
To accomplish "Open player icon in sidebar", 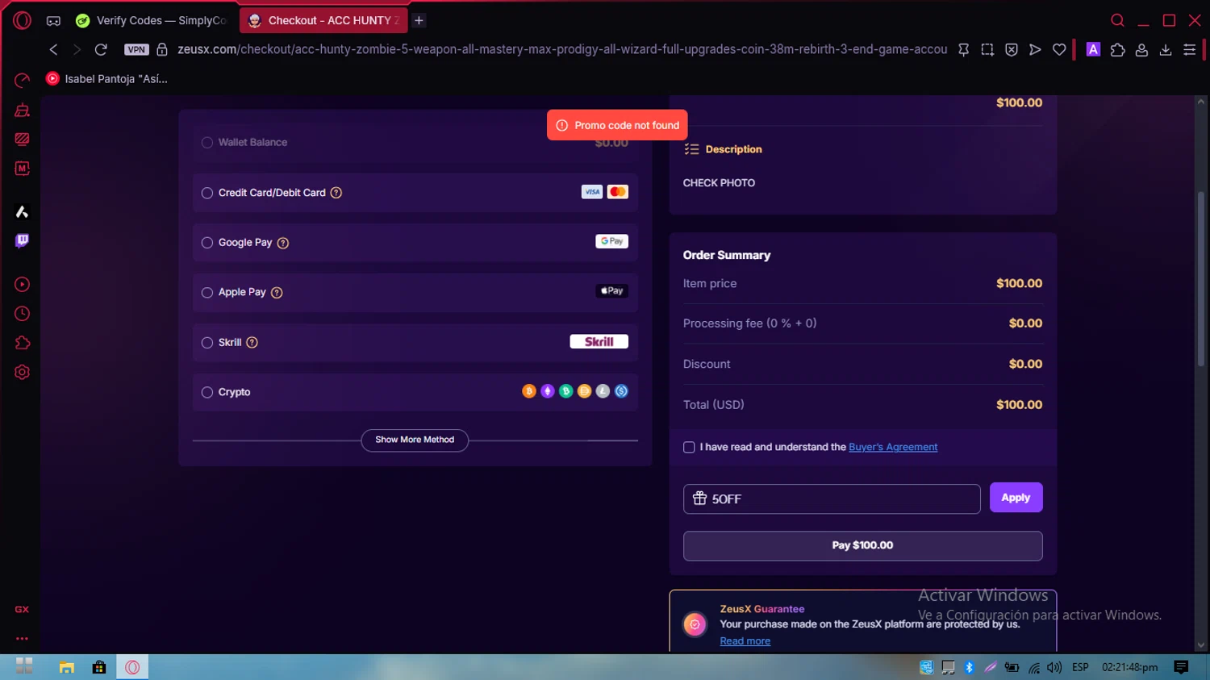I will pyautogui.click(x=22, y=284).
